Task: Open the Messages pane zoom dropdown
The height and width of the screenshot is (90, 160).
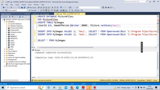Action: 38,77
